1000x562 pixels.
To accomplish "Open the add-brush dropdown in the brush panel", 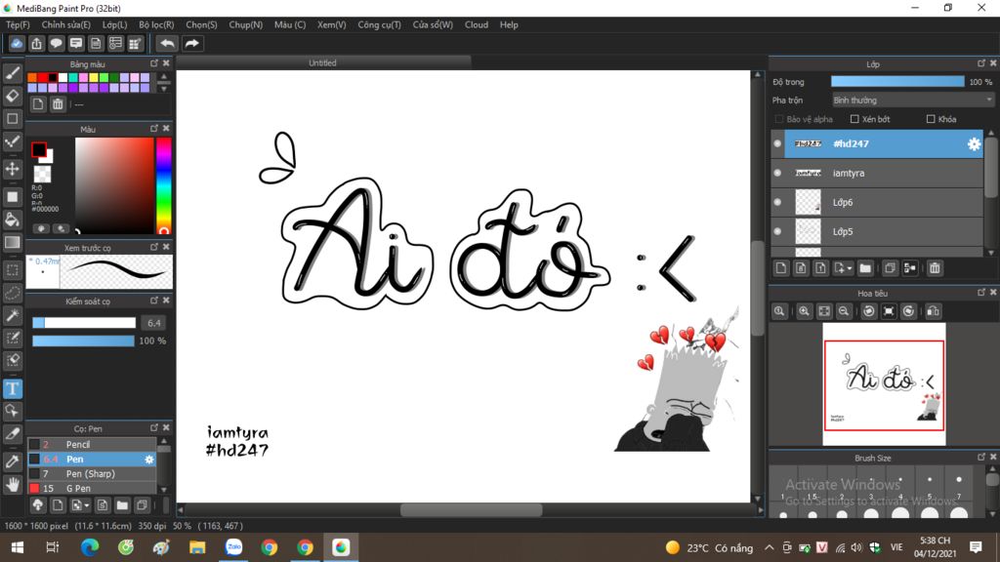I will point(86,506).
